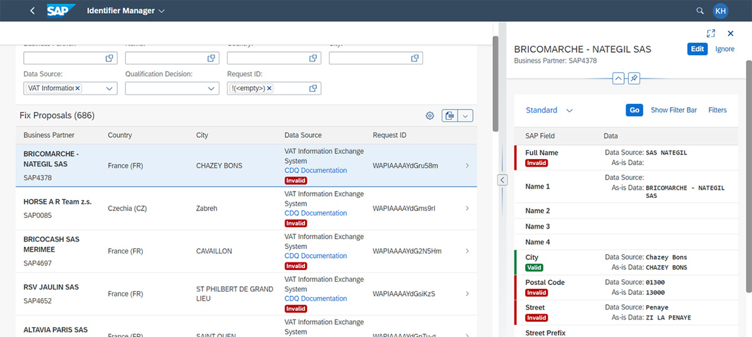Open value help for Request ID field
This screenshot has width=752, height=337.
[313, 88]
